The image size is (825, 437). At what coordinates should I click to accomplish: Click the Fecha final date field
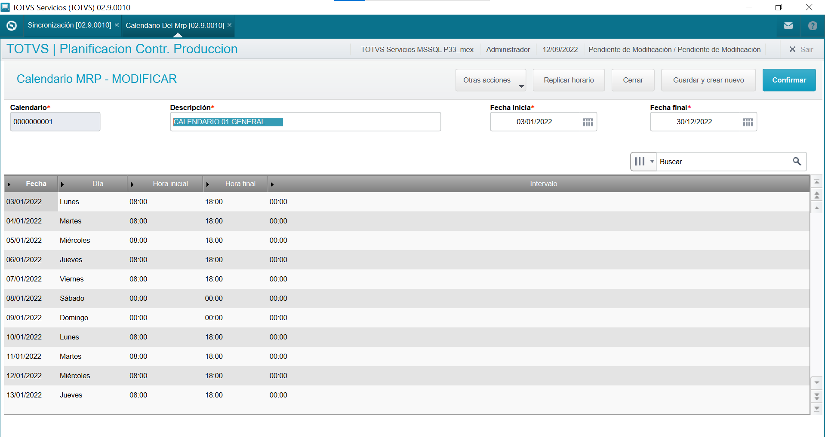click(694, 122)
